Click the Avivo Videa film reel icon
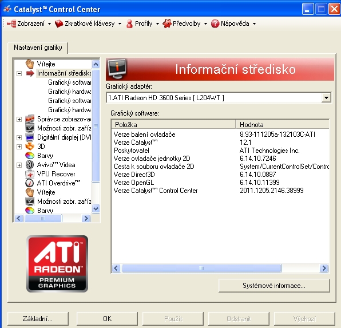The image size is (341, 328). coord(30,165)
